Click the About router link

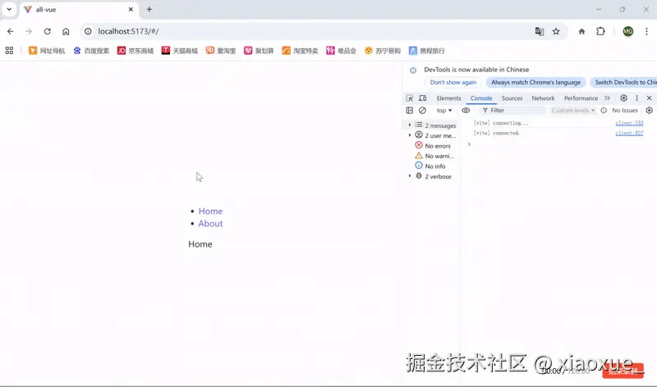click(x=210, y=223)
